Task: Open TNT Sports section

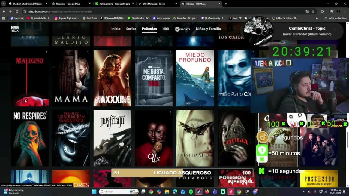Action: point(182,29)
